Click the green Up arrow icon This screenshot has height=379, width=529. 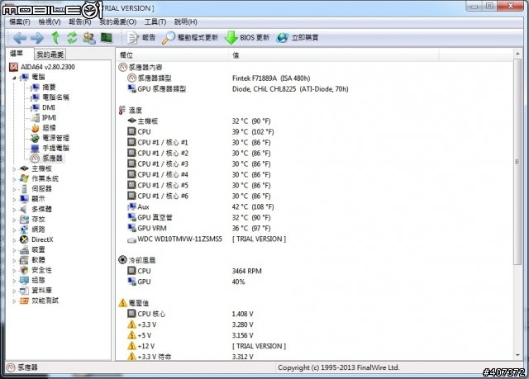[55, 37]
